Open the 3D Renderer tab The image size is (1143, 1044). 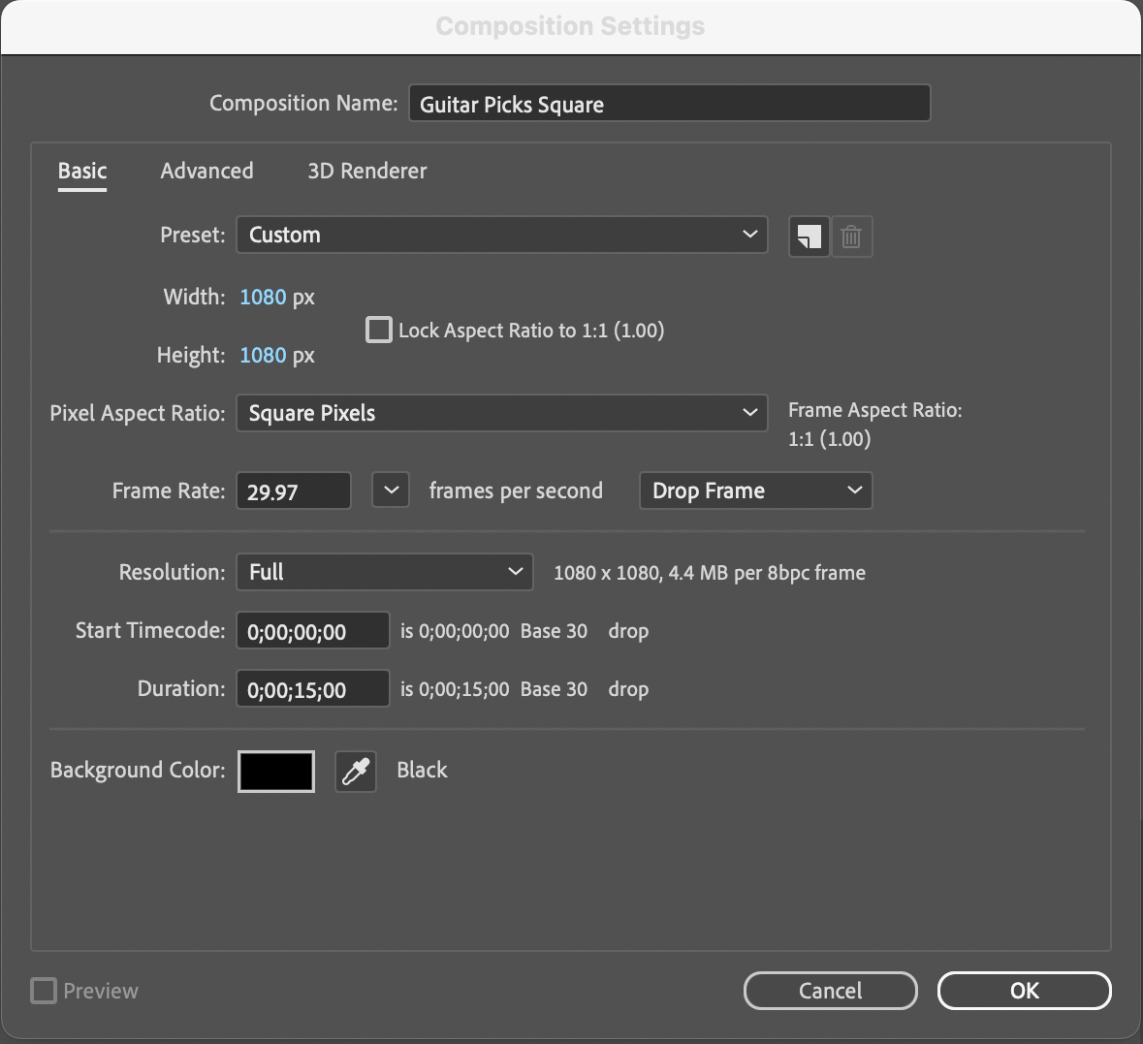[x=366, y=171]
